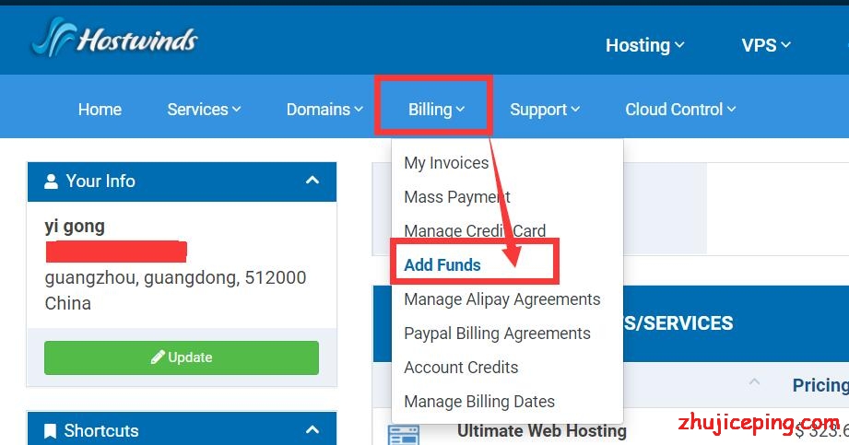Screen dimensions: 849x445
Task: Open the Ultimate Web Hosting service
Action: [x=542, y=431]
